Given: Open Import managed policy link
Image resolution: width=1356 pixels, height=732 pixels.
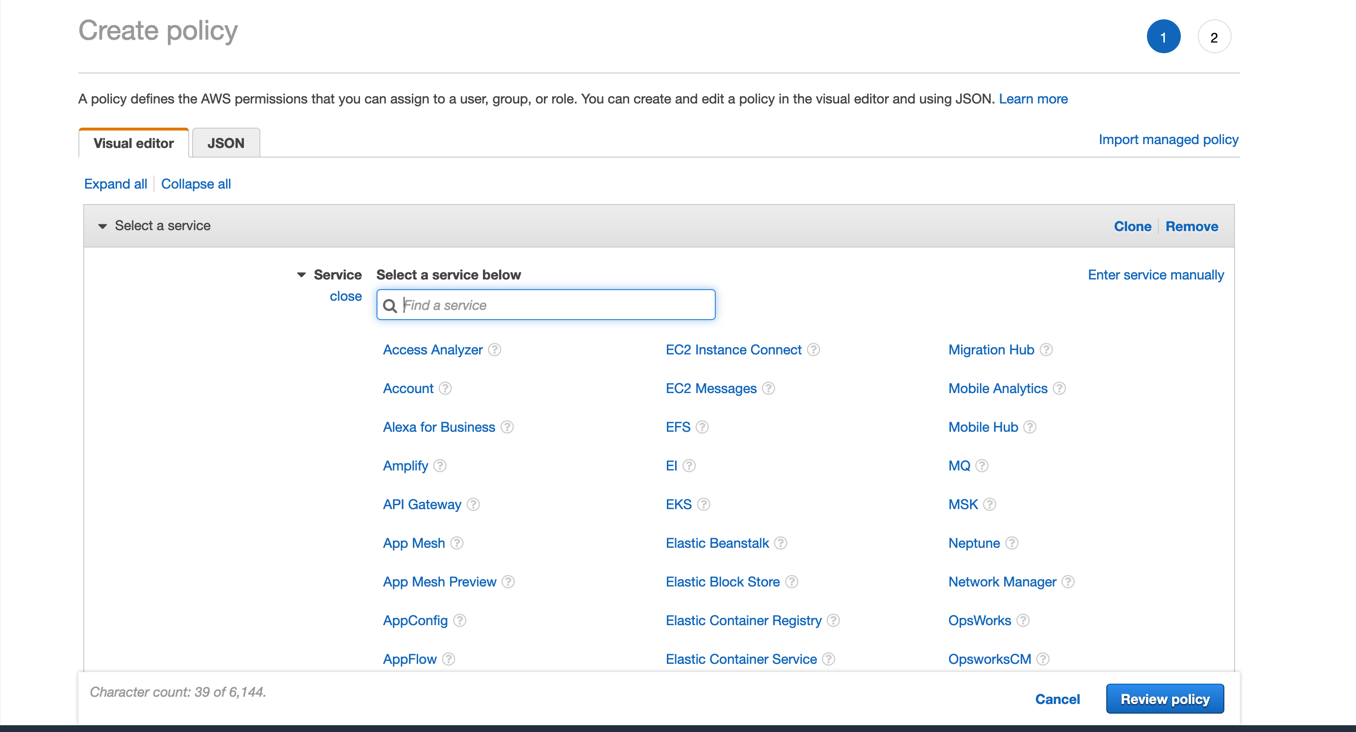Looking at the screenshot, I should click(x=1168, y=139).
